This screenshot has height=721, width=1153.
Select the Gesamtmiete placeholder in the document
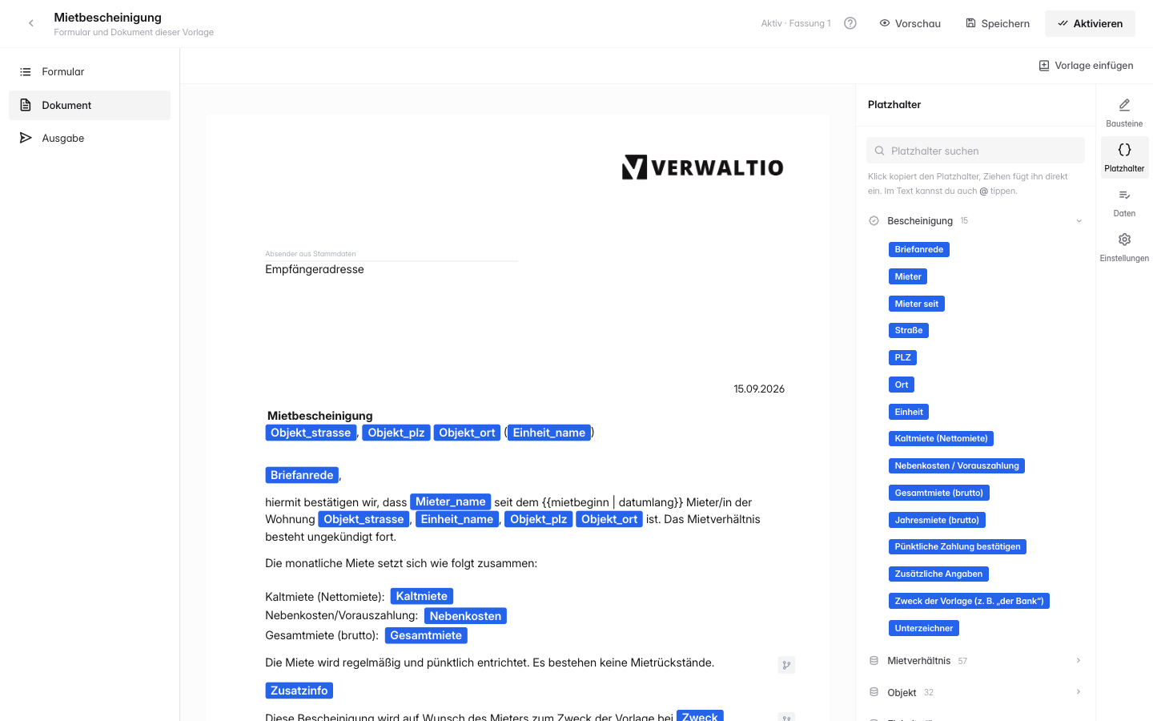click(x=426, y=635)
